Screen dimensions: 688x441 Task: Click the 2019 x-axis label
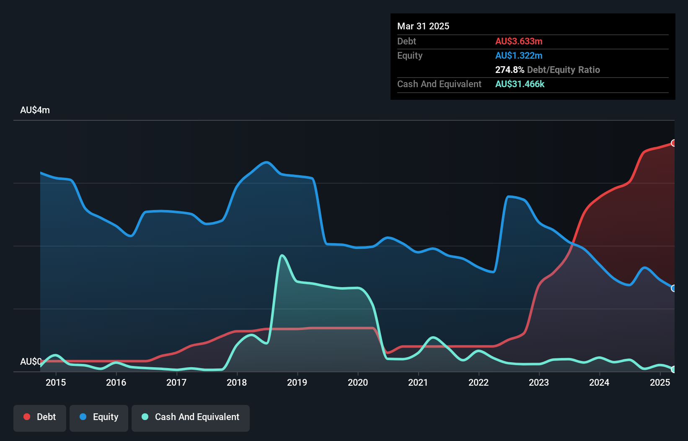297,382
